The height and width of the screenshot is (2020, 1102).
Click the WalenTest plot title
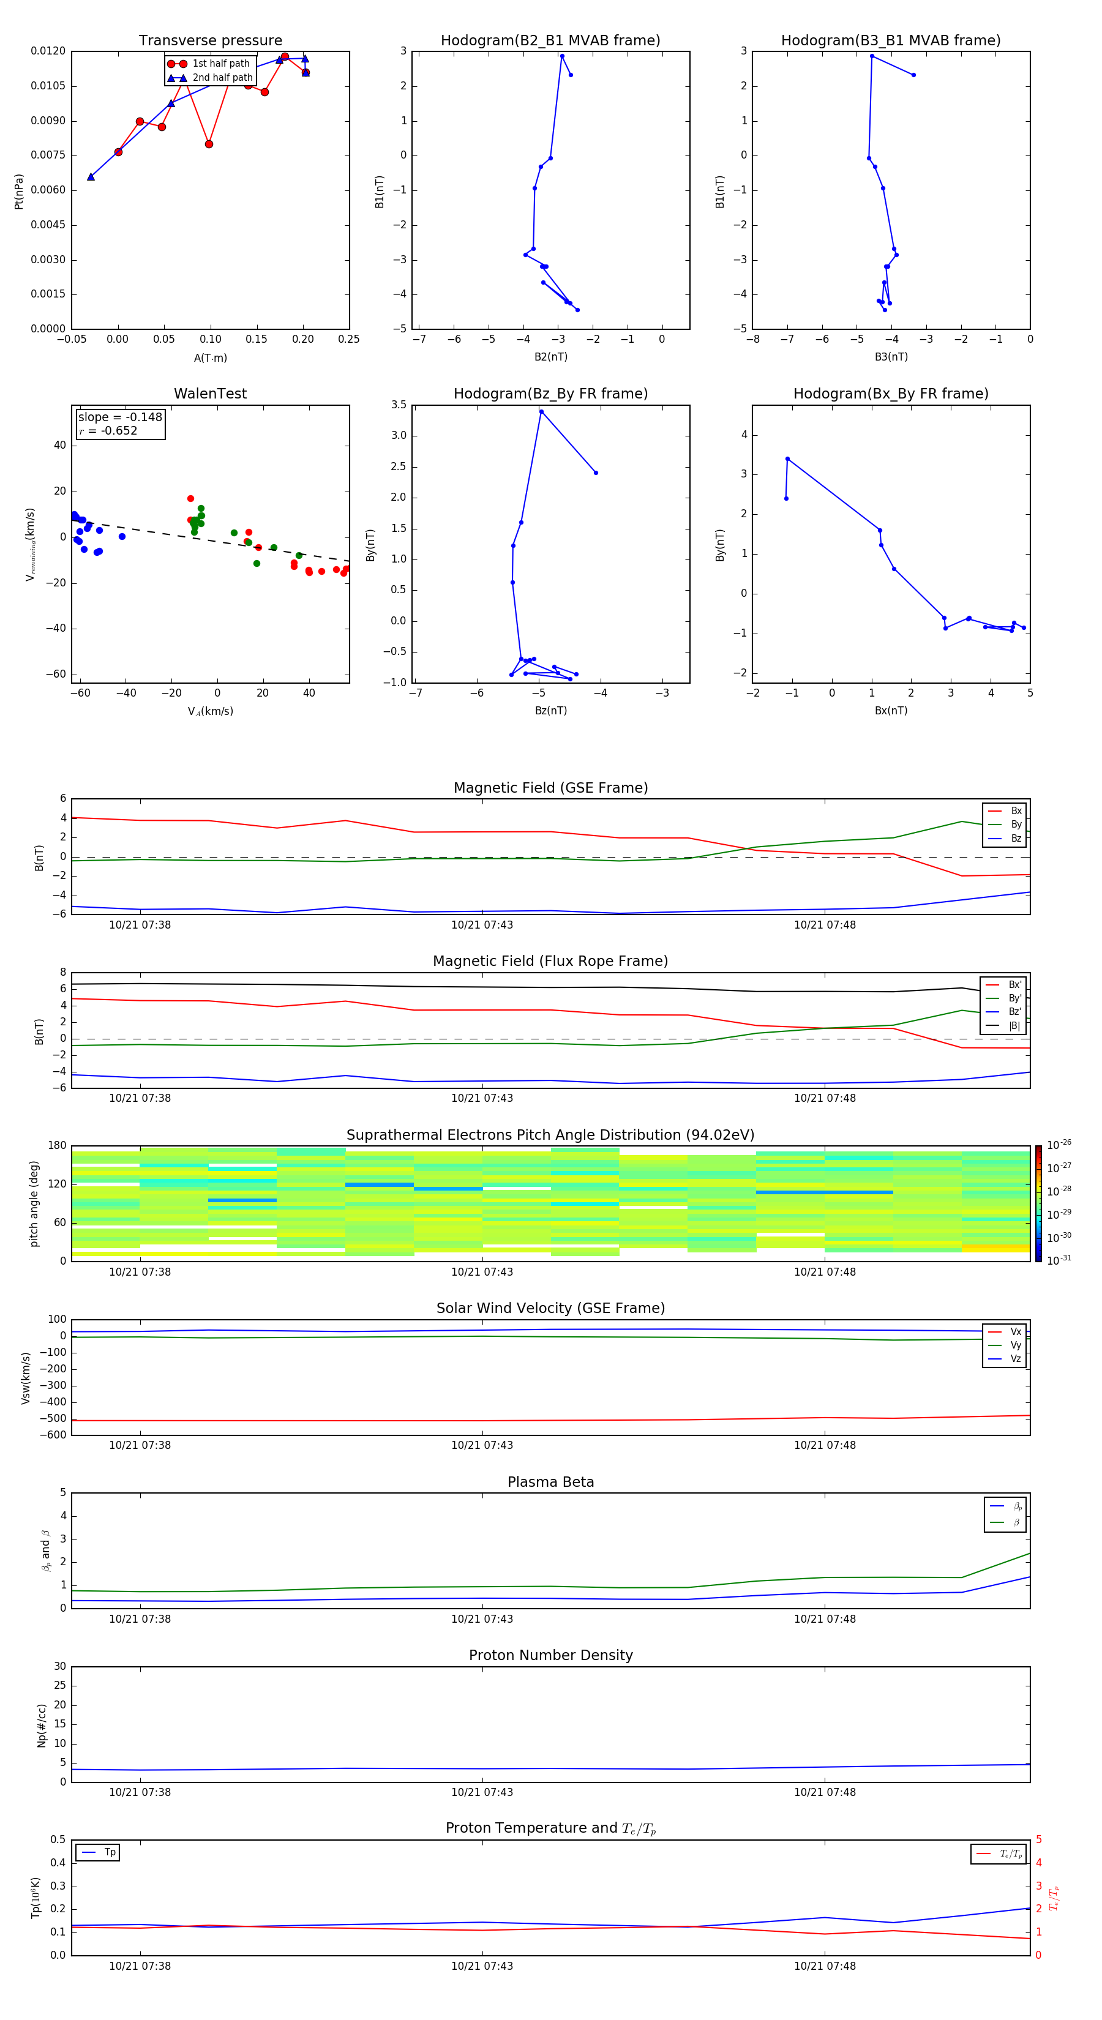pyautogui.click(x=210, y=394)
